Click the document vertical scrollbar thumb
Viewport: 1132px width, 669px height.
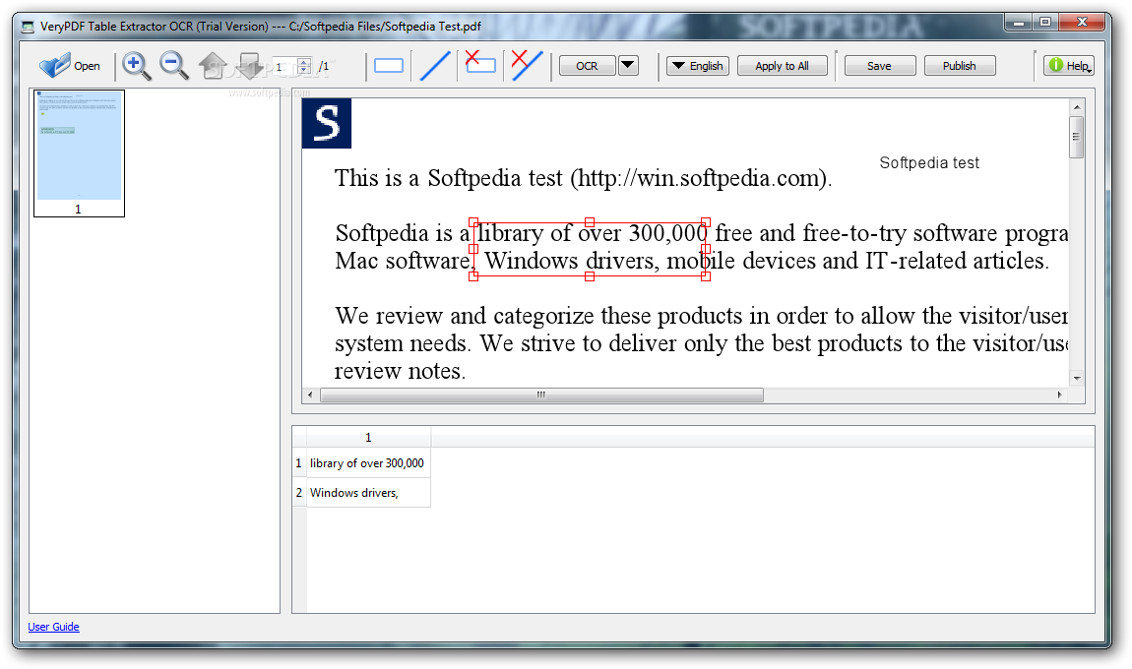[1077, 137]
